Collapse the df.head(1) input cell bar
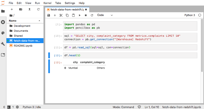 pyautogui.click(x=49, y=55)
